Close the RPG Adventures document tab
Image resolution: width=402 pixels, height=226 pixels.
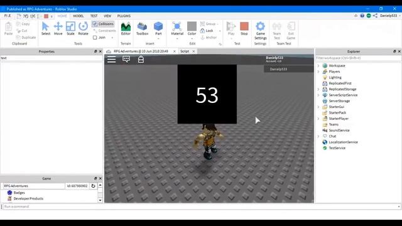tap(175, 51)
